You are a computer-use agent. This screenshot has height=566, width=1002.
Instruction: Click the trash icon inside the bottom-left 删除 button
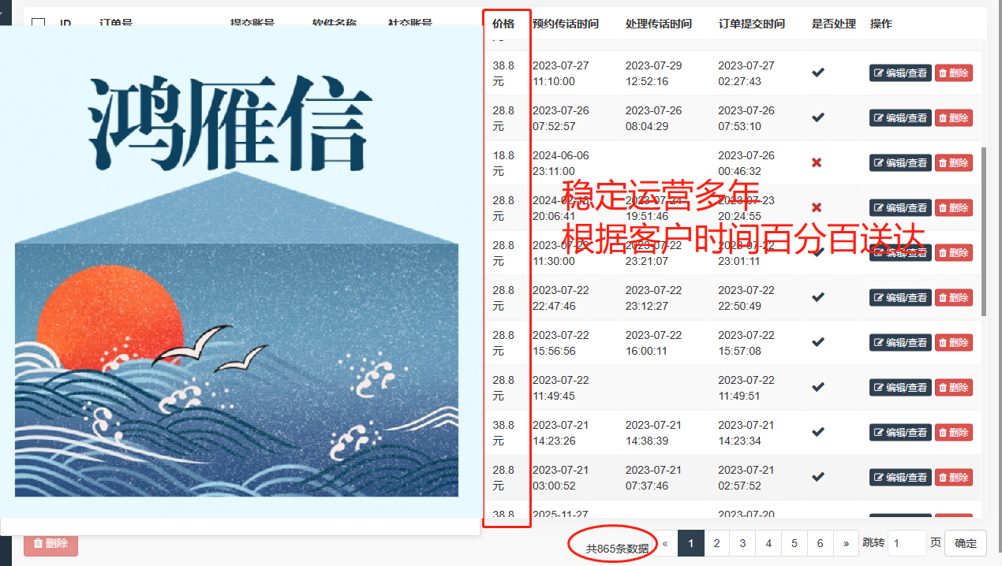pos(37,543)
